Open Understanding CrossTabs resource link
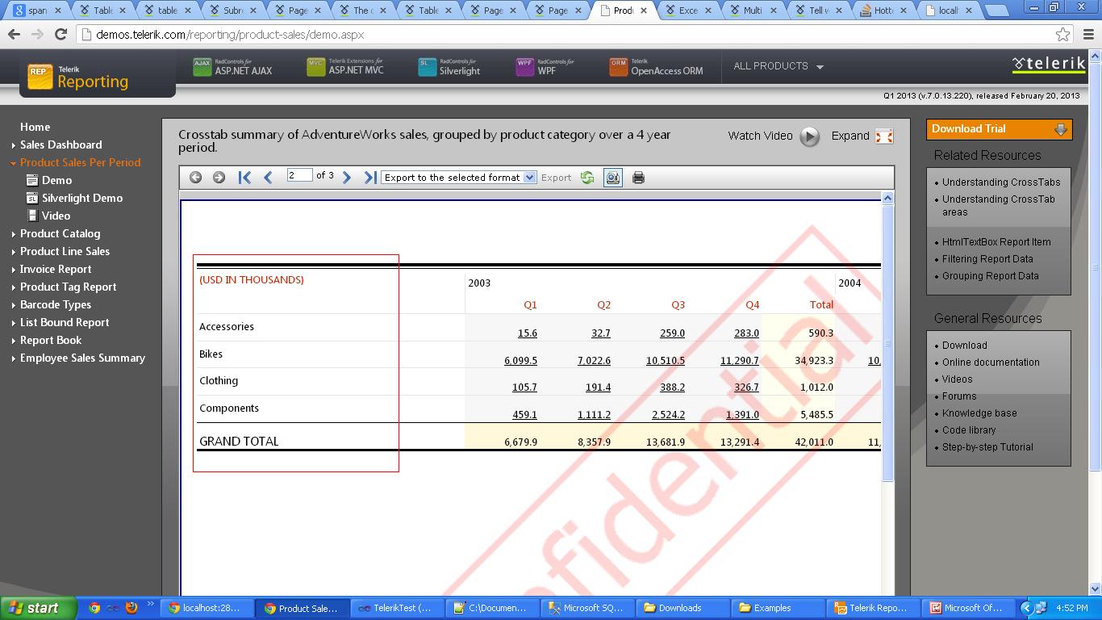This screenshot has width=1102, height=620. (x=1001, y=182)
